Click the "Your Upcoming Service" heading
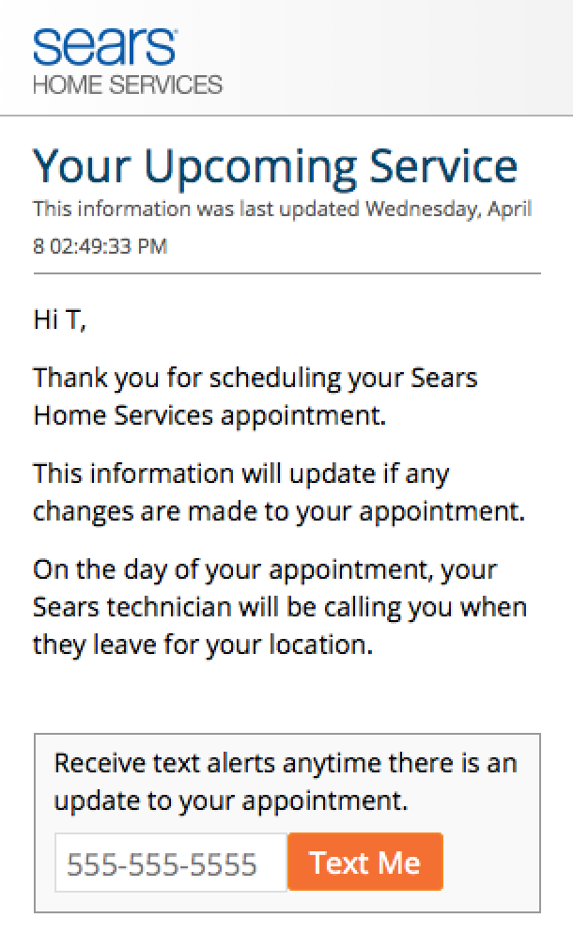The image size is (573, 949). (275, 166)
